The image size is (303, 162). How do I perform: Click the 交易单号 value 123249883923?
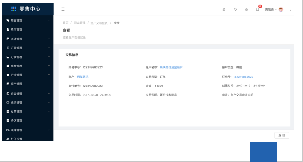[x=93, y=67]
